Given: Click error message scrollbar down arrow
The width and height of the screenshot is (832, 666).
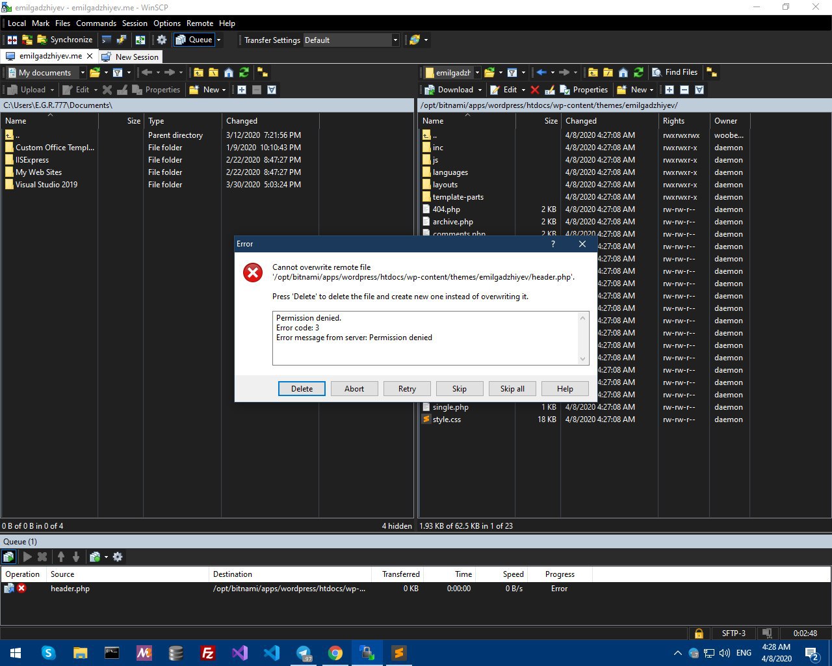Looking at the screenshot, I should [582, 358].
